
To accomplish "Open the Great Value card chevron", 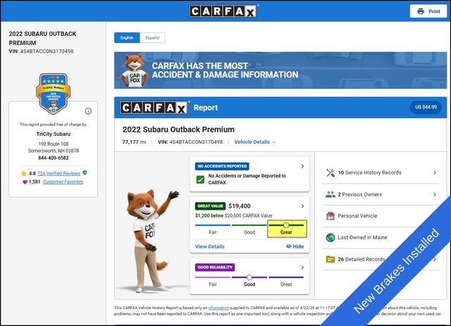I will 302,206.
